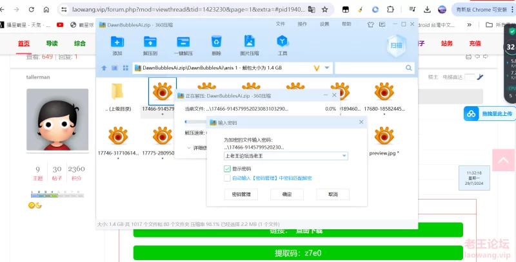Select file 17746-31710614…
Image resolution: width=516 pixels, height=262 pixels.
point(118,136)
